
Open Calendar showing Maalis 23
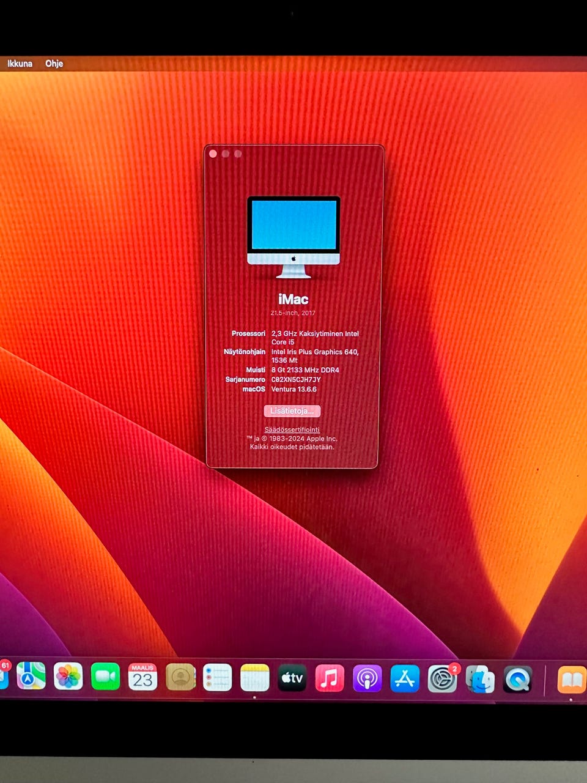pyautogui.click(x=142, y=677)
